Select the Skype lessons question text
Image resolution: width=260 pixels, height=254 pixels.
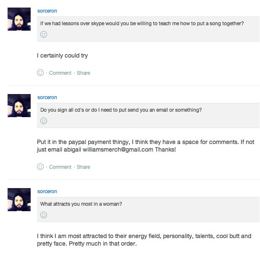[x=142, y=24]
